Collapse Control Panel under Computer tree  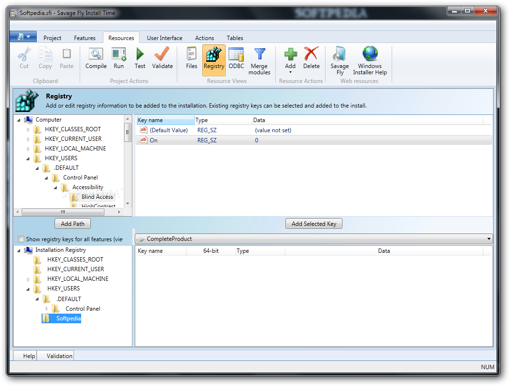[x=46, y=178]
